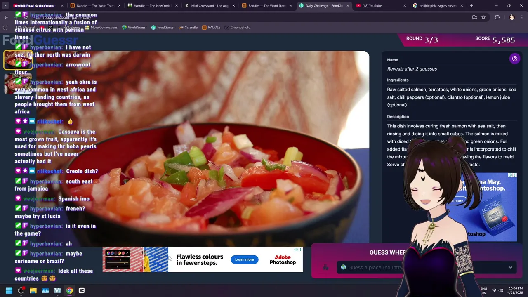Open ad info icon on bottom banner
This screenshot has width=528, height=297.
pos(296,250)
